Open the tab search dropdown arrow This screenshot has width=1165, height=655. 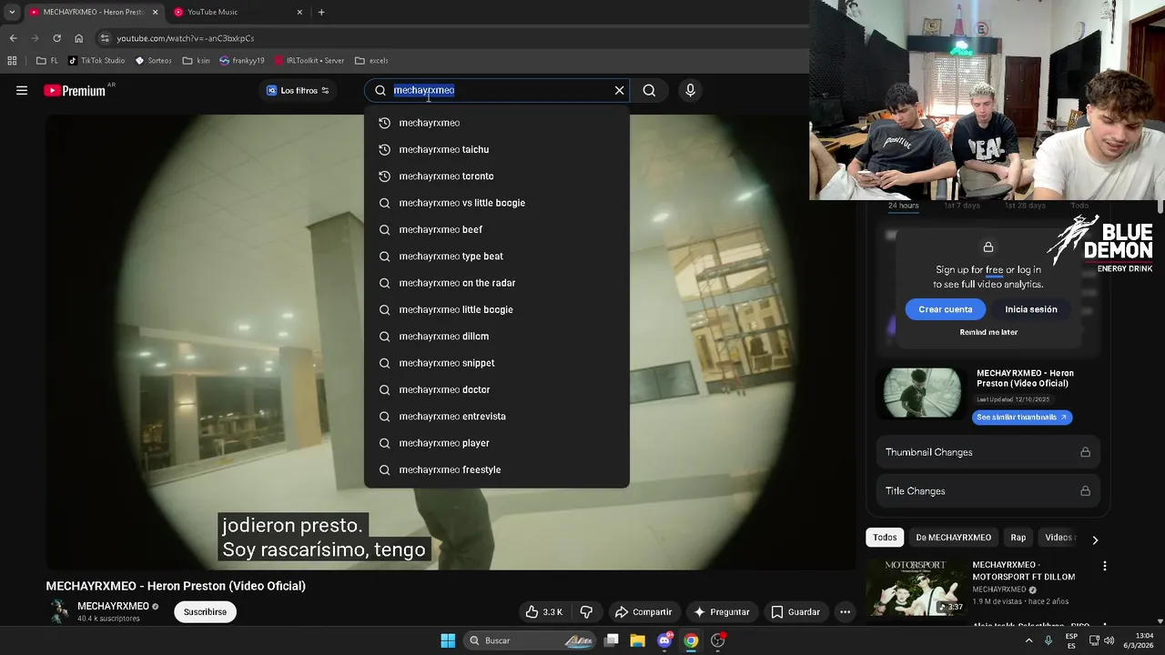11,12
